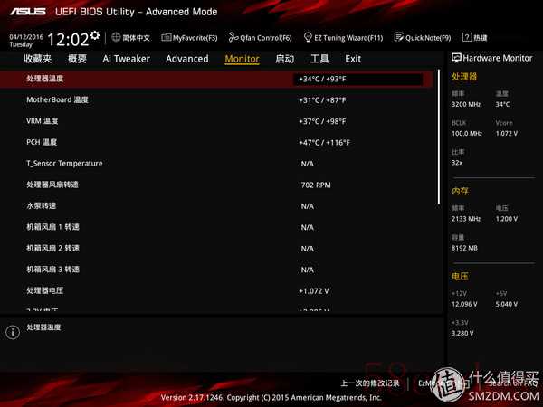
Task: Open 上一次的修改记录 last modified
Action: click(x=370, y=383)
